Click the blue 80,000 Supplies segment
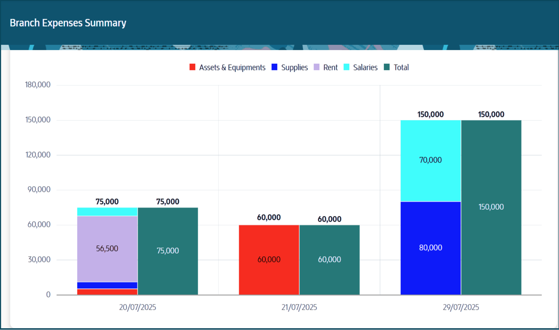559x330 pixels. (430, 248)
